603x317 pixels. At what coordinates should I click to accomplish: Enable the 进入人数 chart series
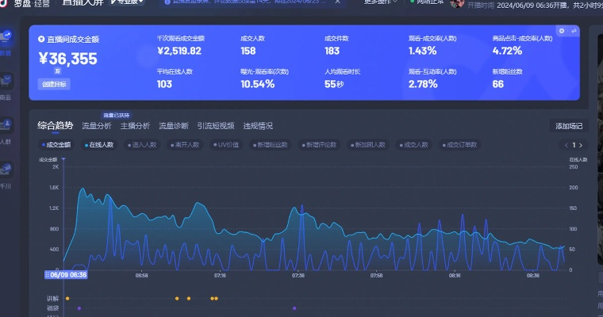pyautogui.click(x=141, y=145)
